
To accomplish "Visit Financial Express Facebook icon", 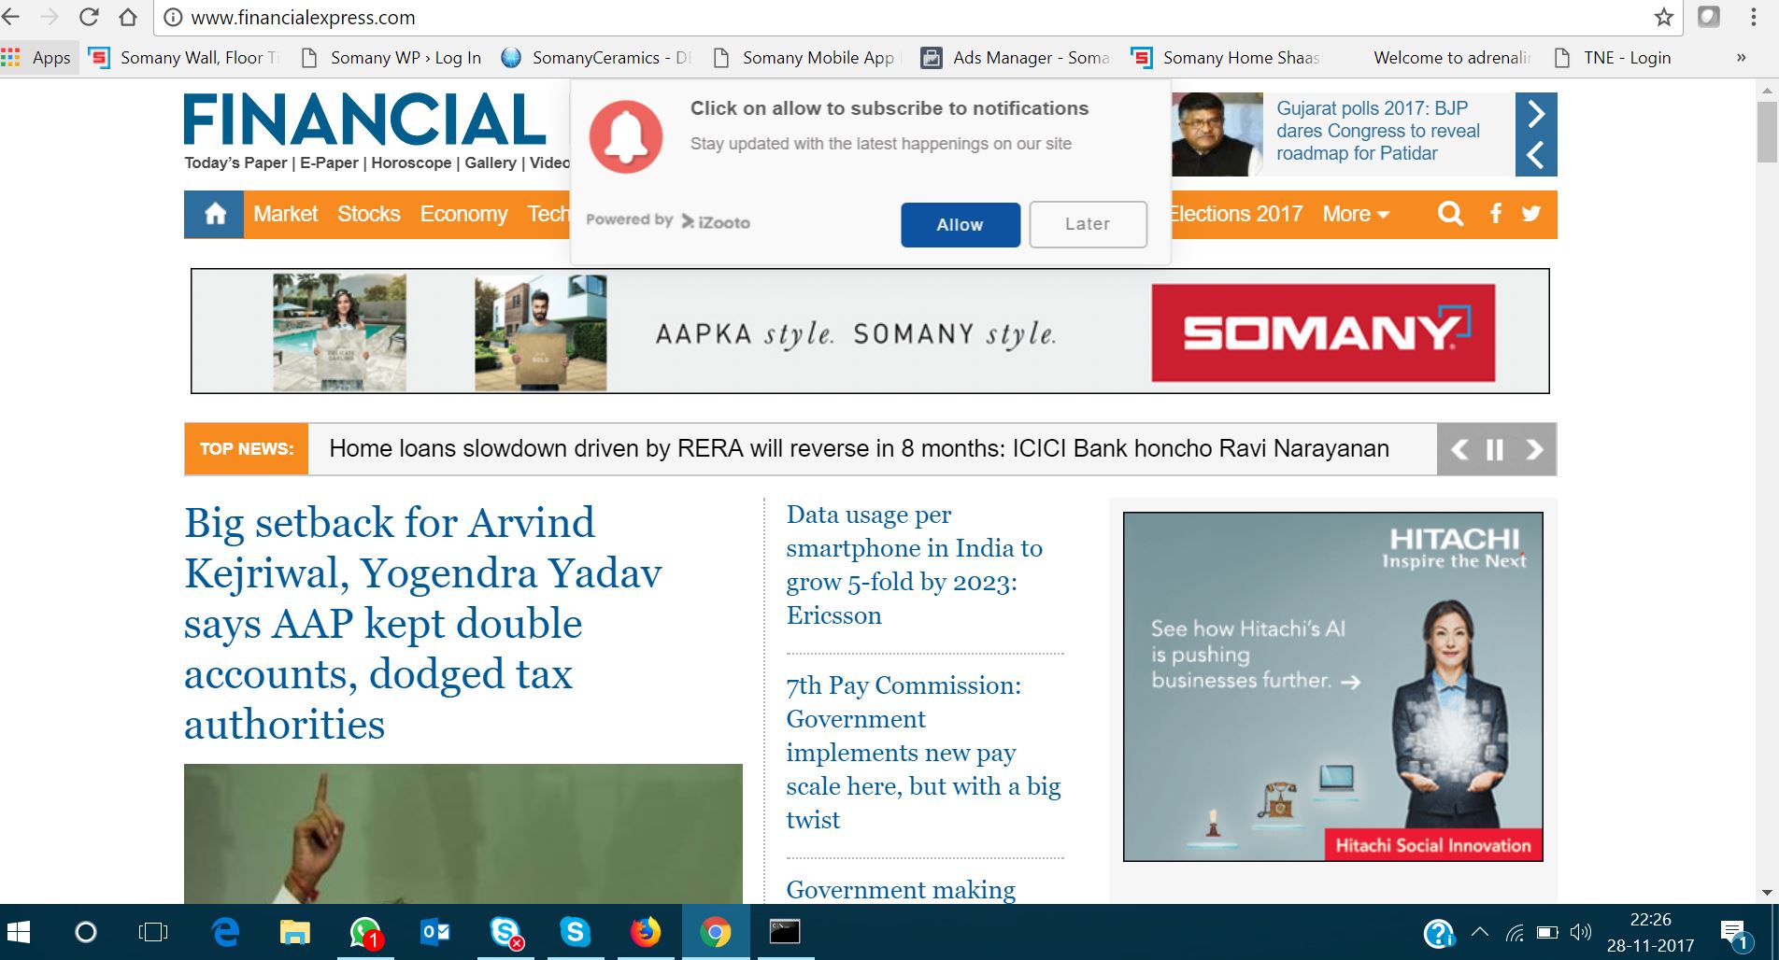I will coord(1496,214).
